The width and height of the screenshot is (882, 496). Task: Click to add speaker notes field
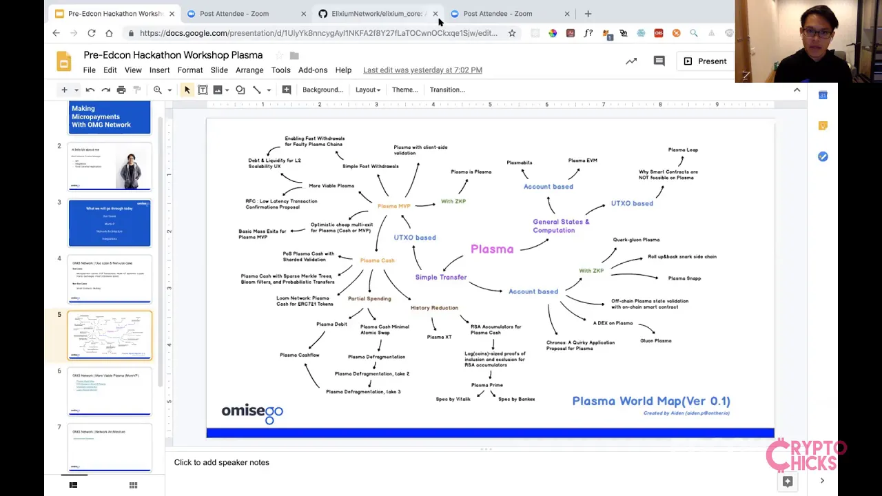[485, 463]
